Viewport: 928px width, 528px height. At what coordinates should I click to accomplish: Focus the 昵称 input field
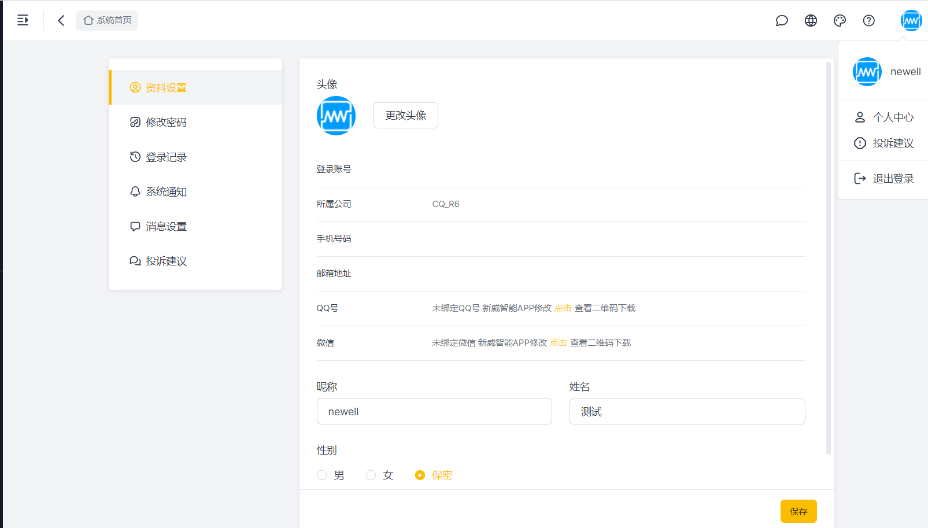[x=434, y=412]
